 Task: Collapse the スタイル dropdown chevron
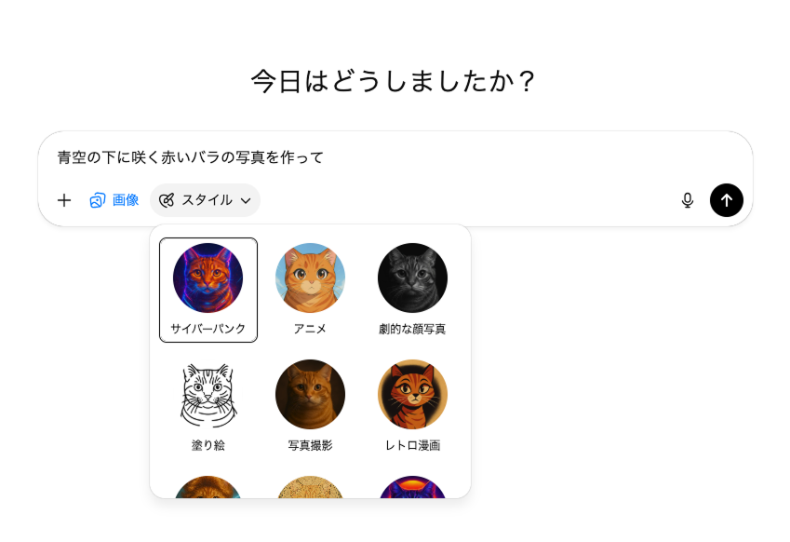click(x=246, y=200)
